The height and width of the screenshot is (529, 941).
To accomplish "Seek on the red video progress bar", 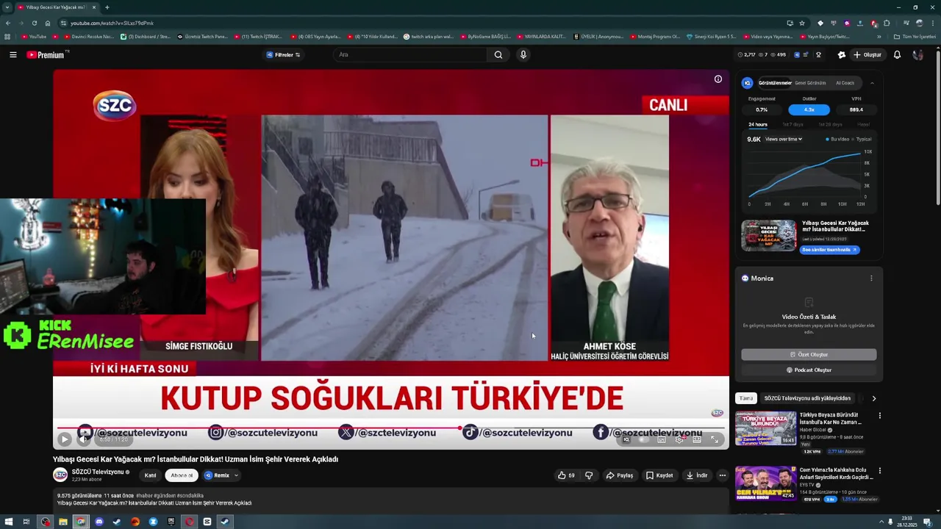I will point(390,428).
